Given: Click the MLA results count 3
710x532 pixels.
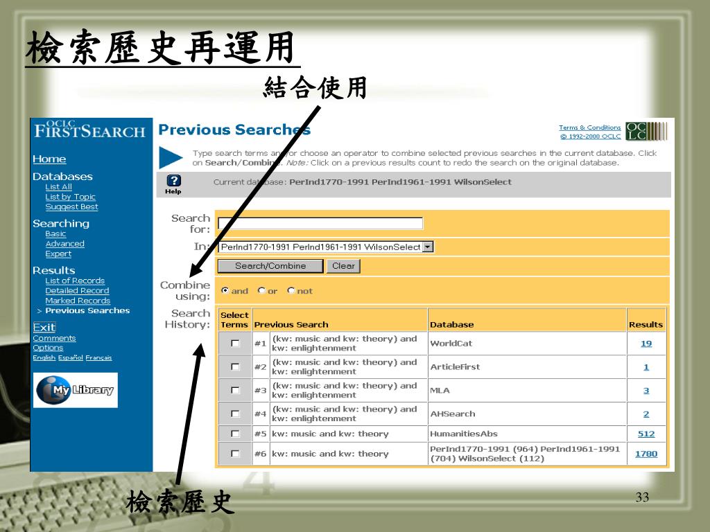Looking at the screenshot, I should click(x=646, y=391).
